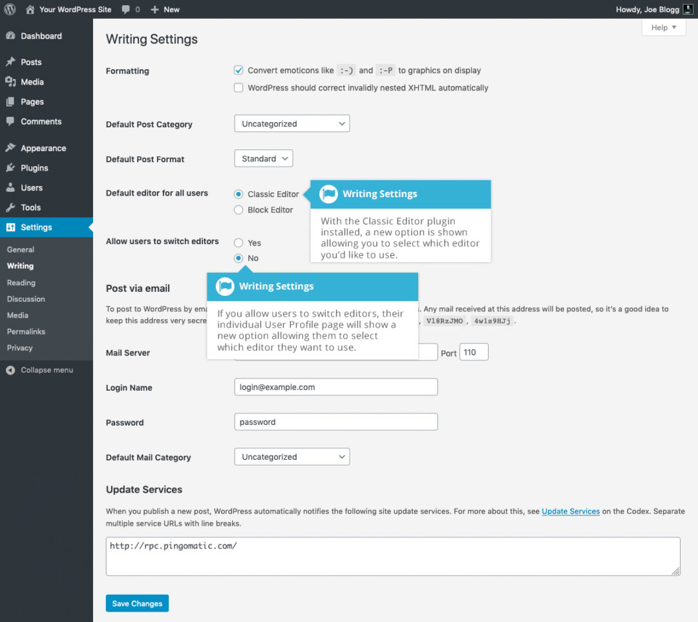Open Users via the person icon
The height and width of the screenshot is (622, 698).
point(10,187)
